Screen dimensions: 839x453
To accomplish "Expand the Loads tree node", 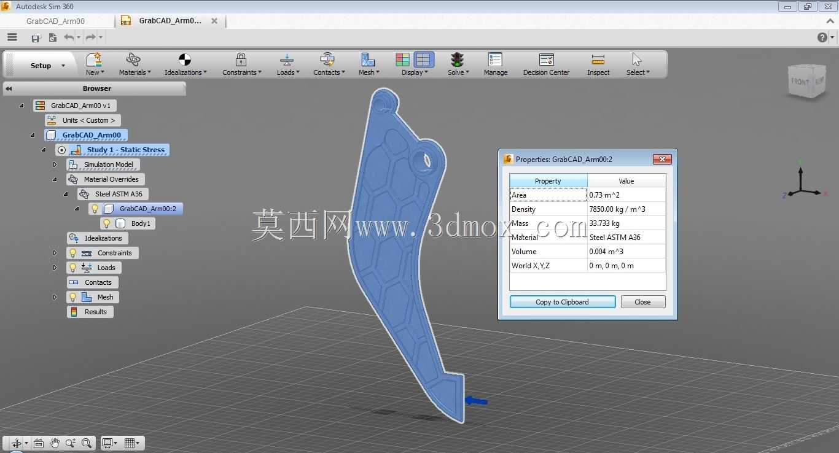I will coord(55,268).
